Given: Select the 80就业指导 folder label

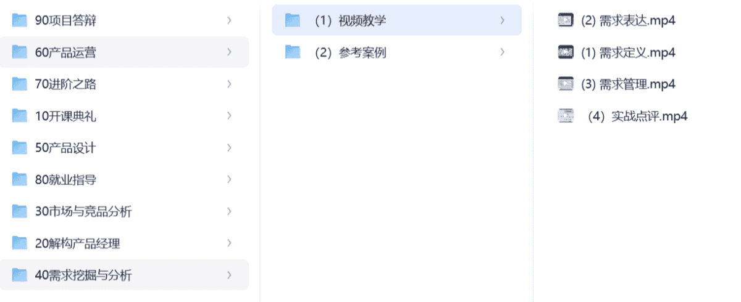Looking at the screenshot, I should pos(66,180).
